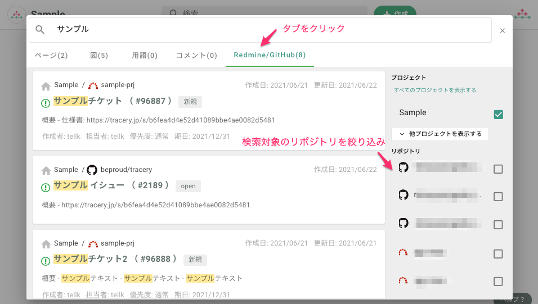The height and width of the screenshot is (304, 538).
Task: Click the search field containing サンプル
Action: (x=260, y=30)
